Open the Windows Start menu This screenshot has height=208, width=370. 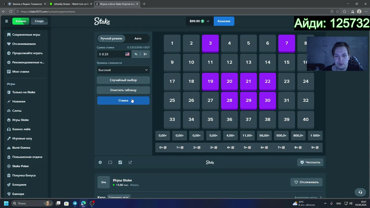point(6,203)
